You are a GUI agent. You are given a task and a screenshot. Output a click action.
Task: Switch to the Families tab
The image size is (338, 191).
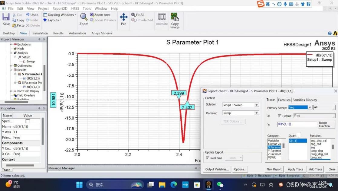coord(284,100)
